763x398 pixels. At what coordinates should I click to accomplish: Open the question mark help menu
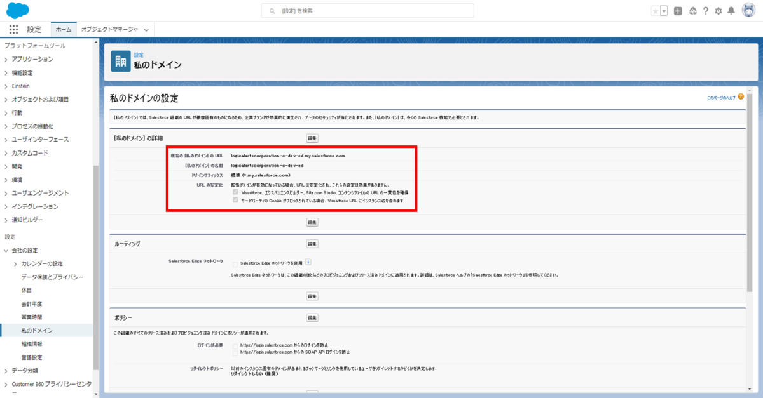[706, 11]
